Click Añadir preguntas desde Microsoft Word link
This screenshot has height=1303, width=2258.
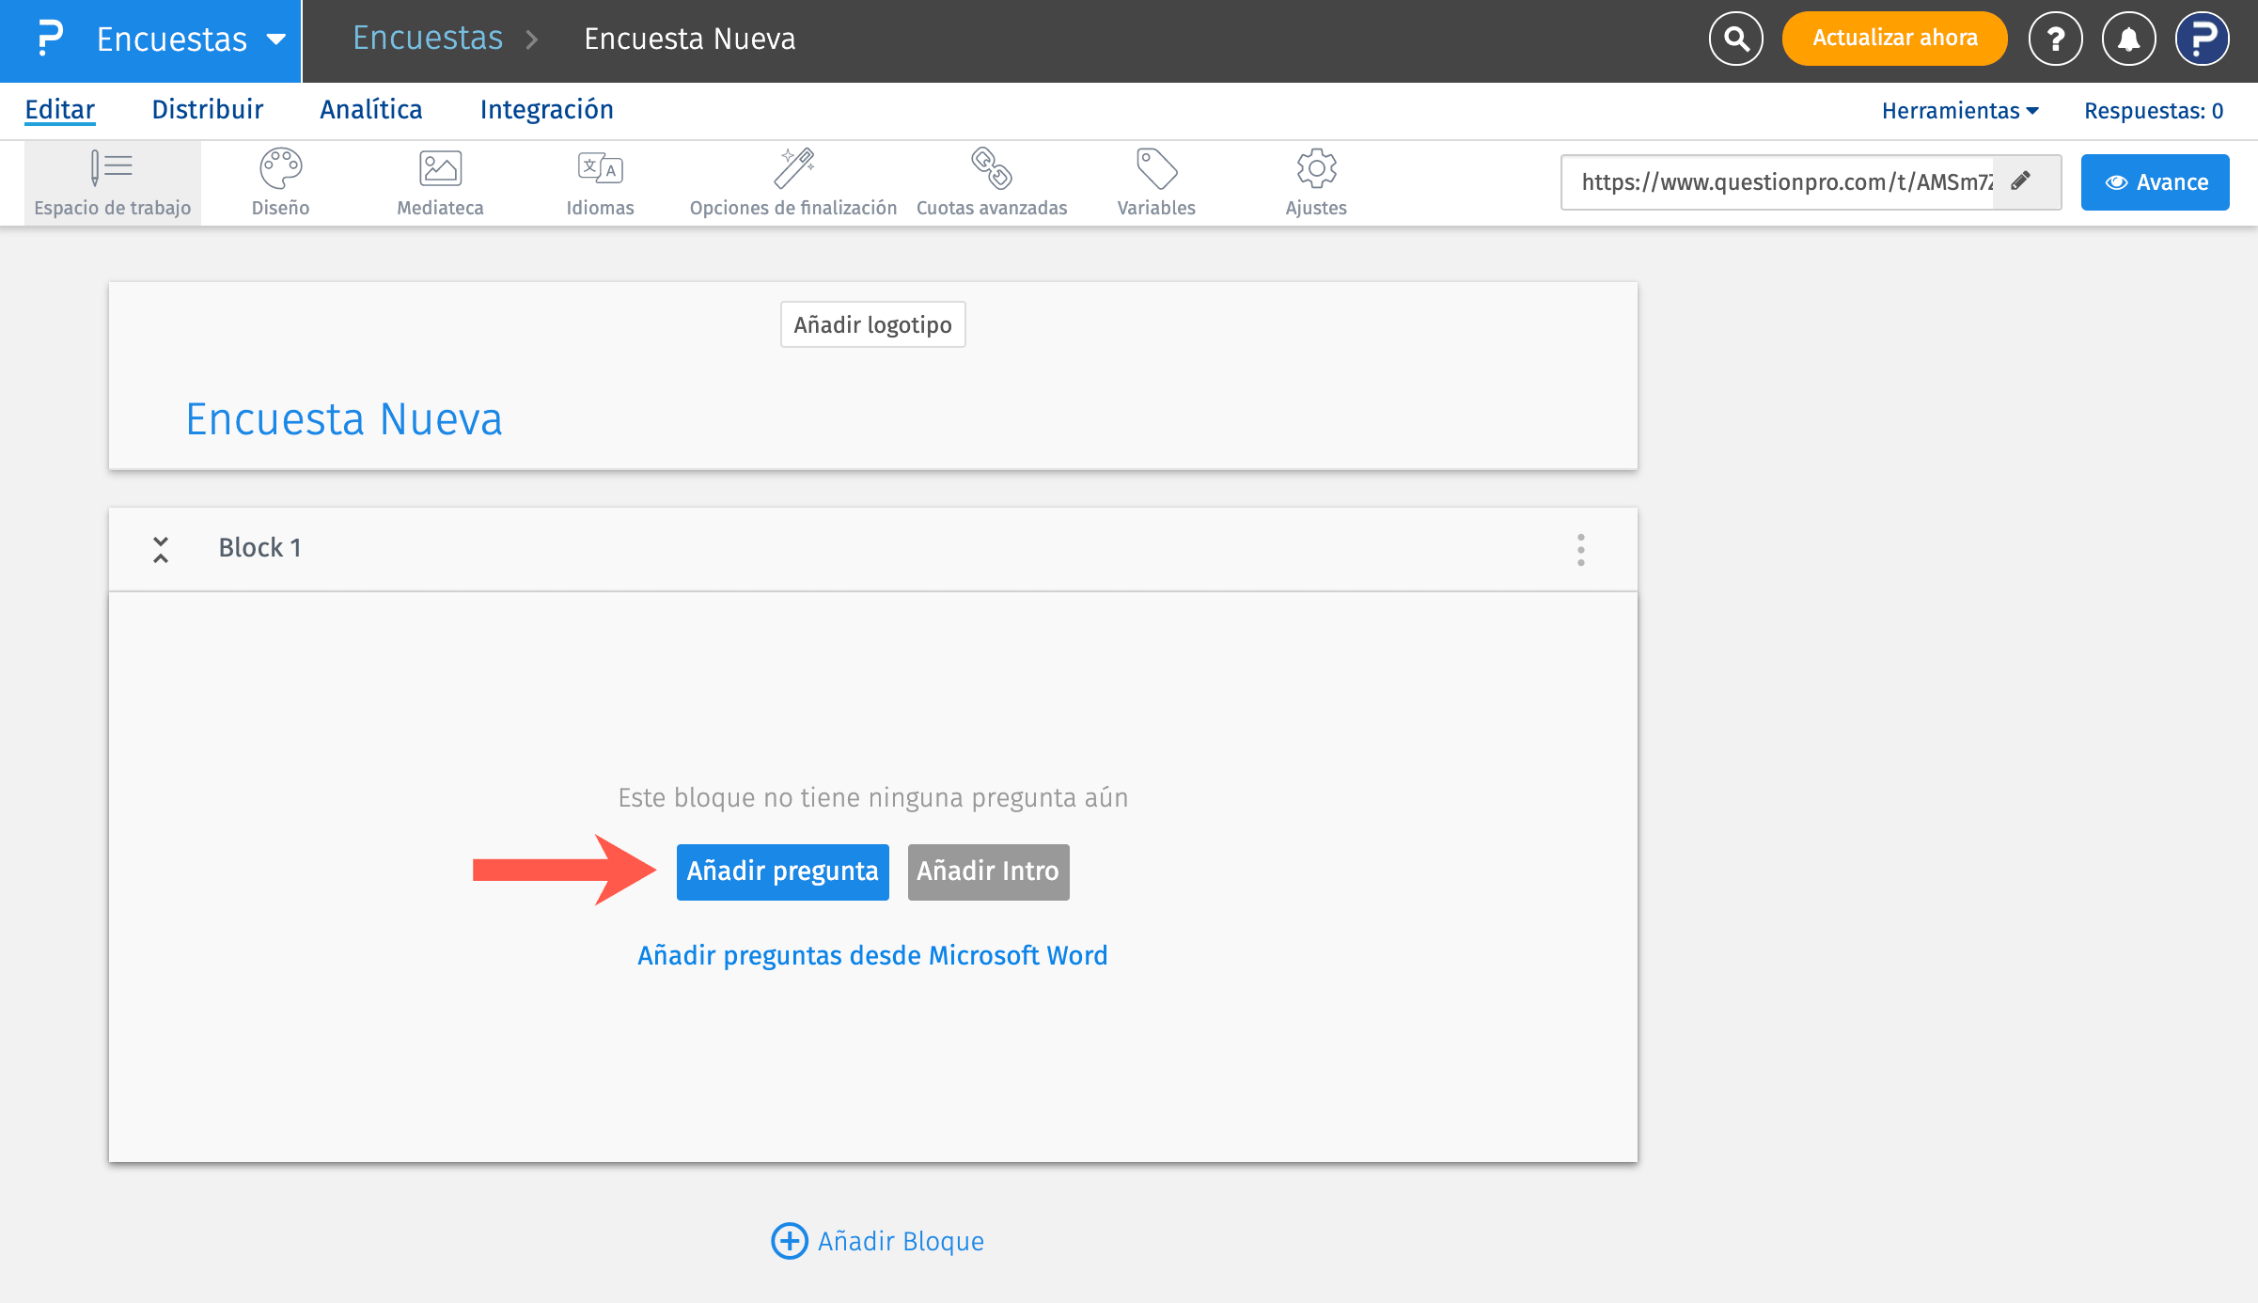click(872, 955)
